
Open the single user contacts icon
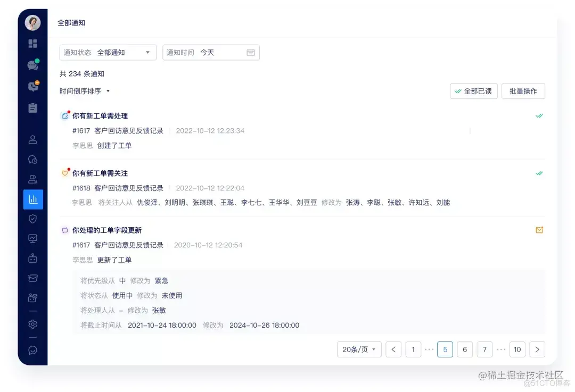[x=32, y=139]
